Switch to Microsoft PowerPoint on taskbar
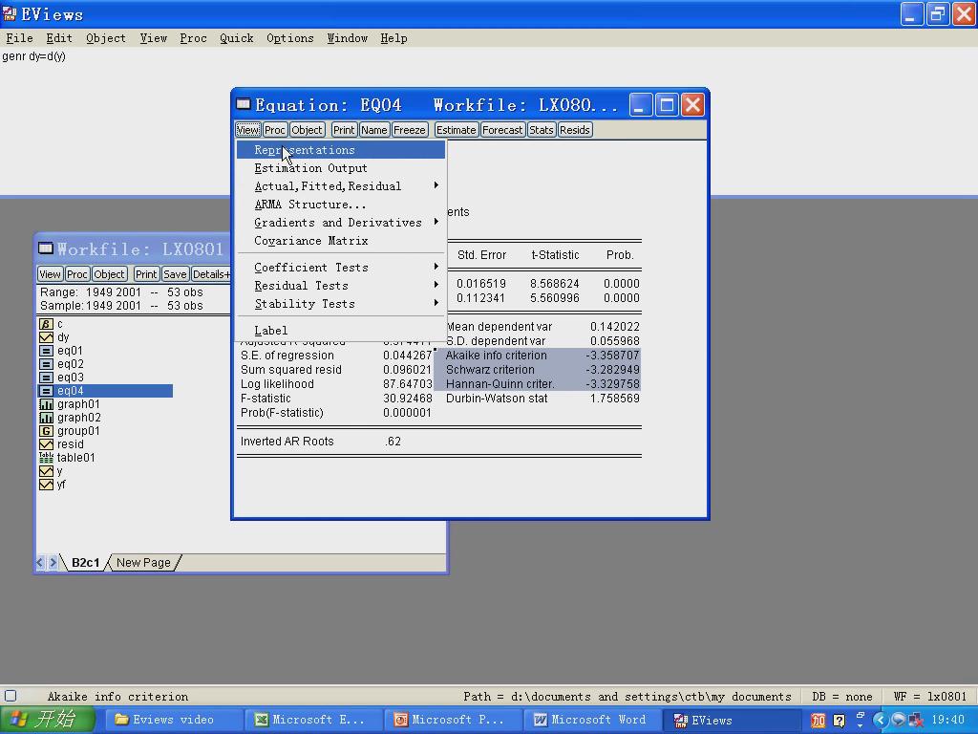This screenshot has width=978, height=734. click(x=452, y=720)
